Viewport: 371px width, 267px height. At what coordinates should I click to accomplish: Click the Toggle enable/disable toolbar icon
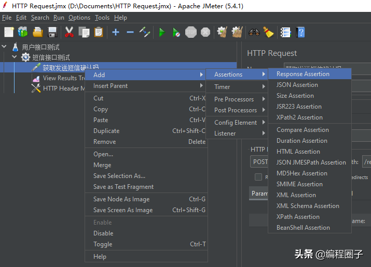[145, 32]
